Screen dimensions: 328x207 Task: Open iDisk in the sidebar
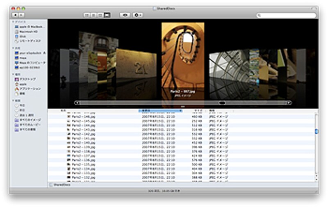[x=23, y=36]
